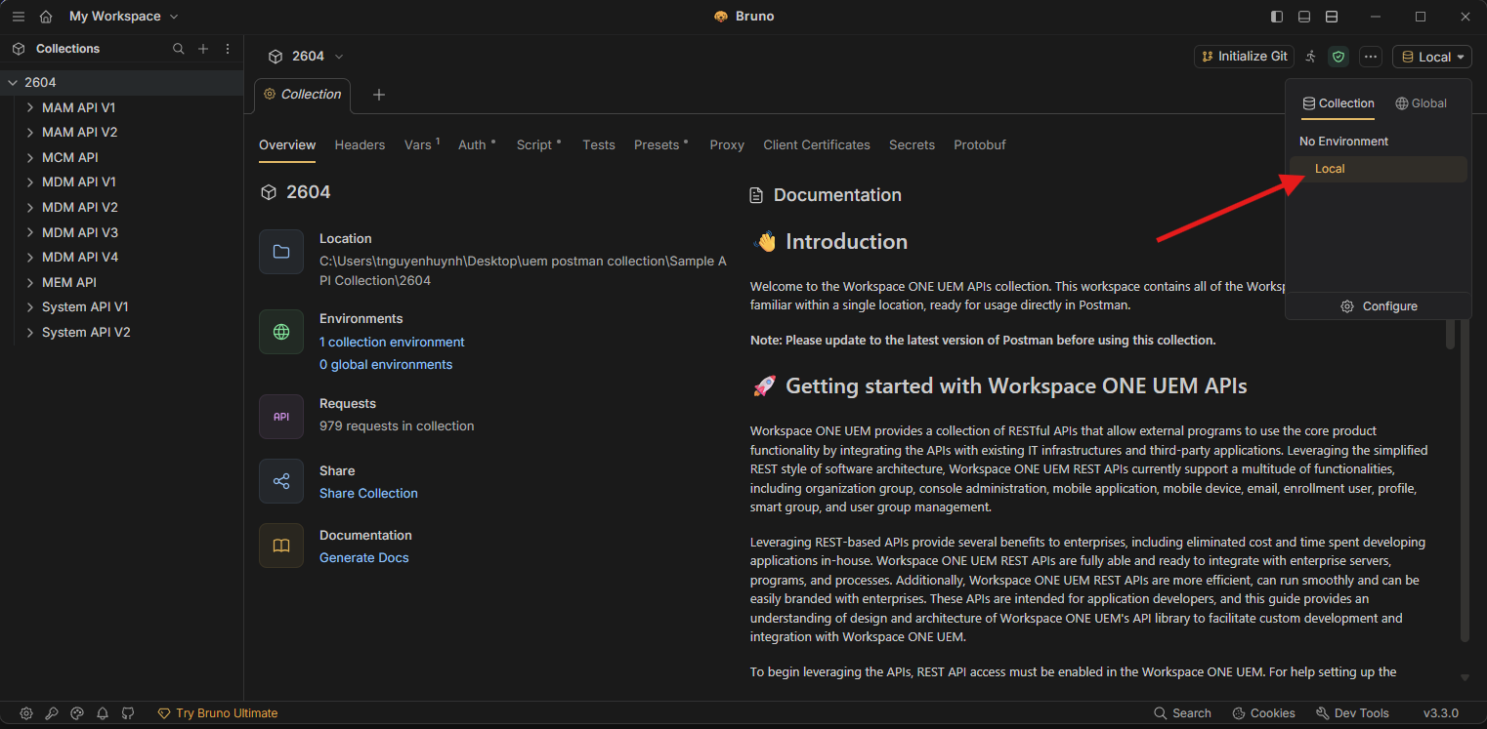The height and width of the screenshot is (729, 1487).
Task: Click the green shield safe mode icon
Action: [x=1338, y=57]
